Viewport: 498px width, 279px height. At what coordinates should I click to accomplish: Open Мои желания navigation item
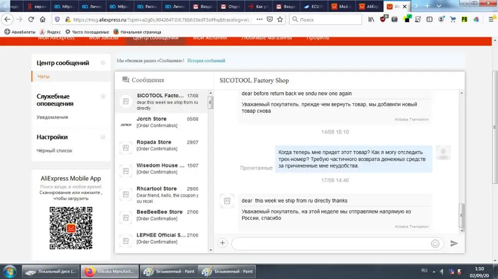point(210,38)
